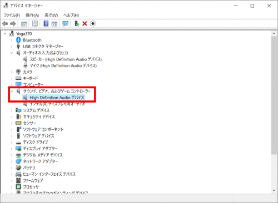The height and width of the screenshot is (203, 278).
Task: Expand the バッテリ category arrow
Action: [x=12, y=168]
